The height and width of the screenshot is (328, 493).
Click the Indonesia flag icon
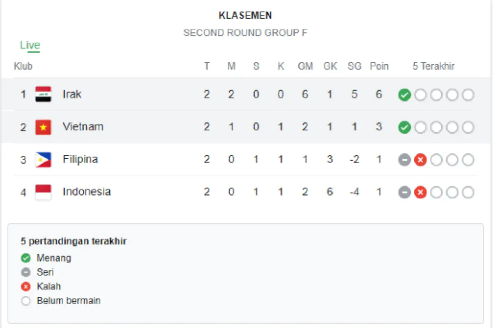pos(44,192)
